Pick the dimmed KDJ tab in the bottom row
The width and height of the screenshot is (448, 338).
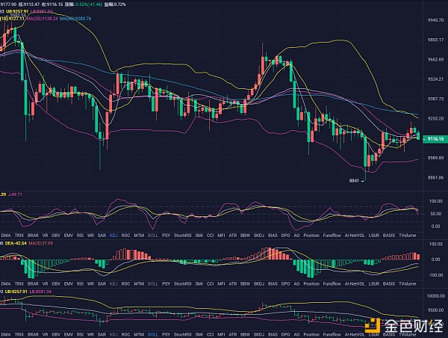coord(113,334)
